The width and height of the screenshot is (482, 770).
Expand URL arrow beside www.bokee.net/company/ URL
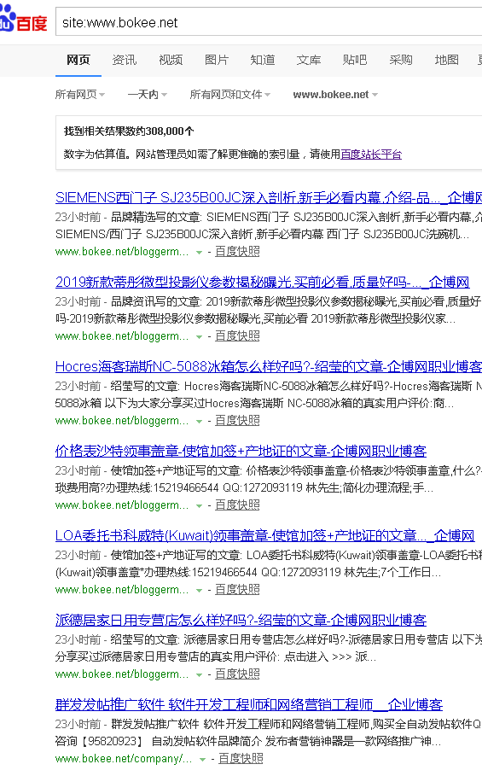pos(202,759)
